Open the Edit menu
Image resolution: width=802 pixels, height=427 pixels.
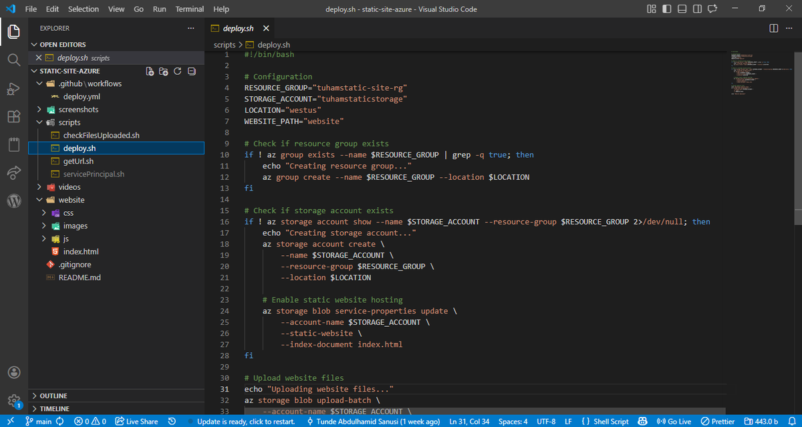tap(53, 9)
